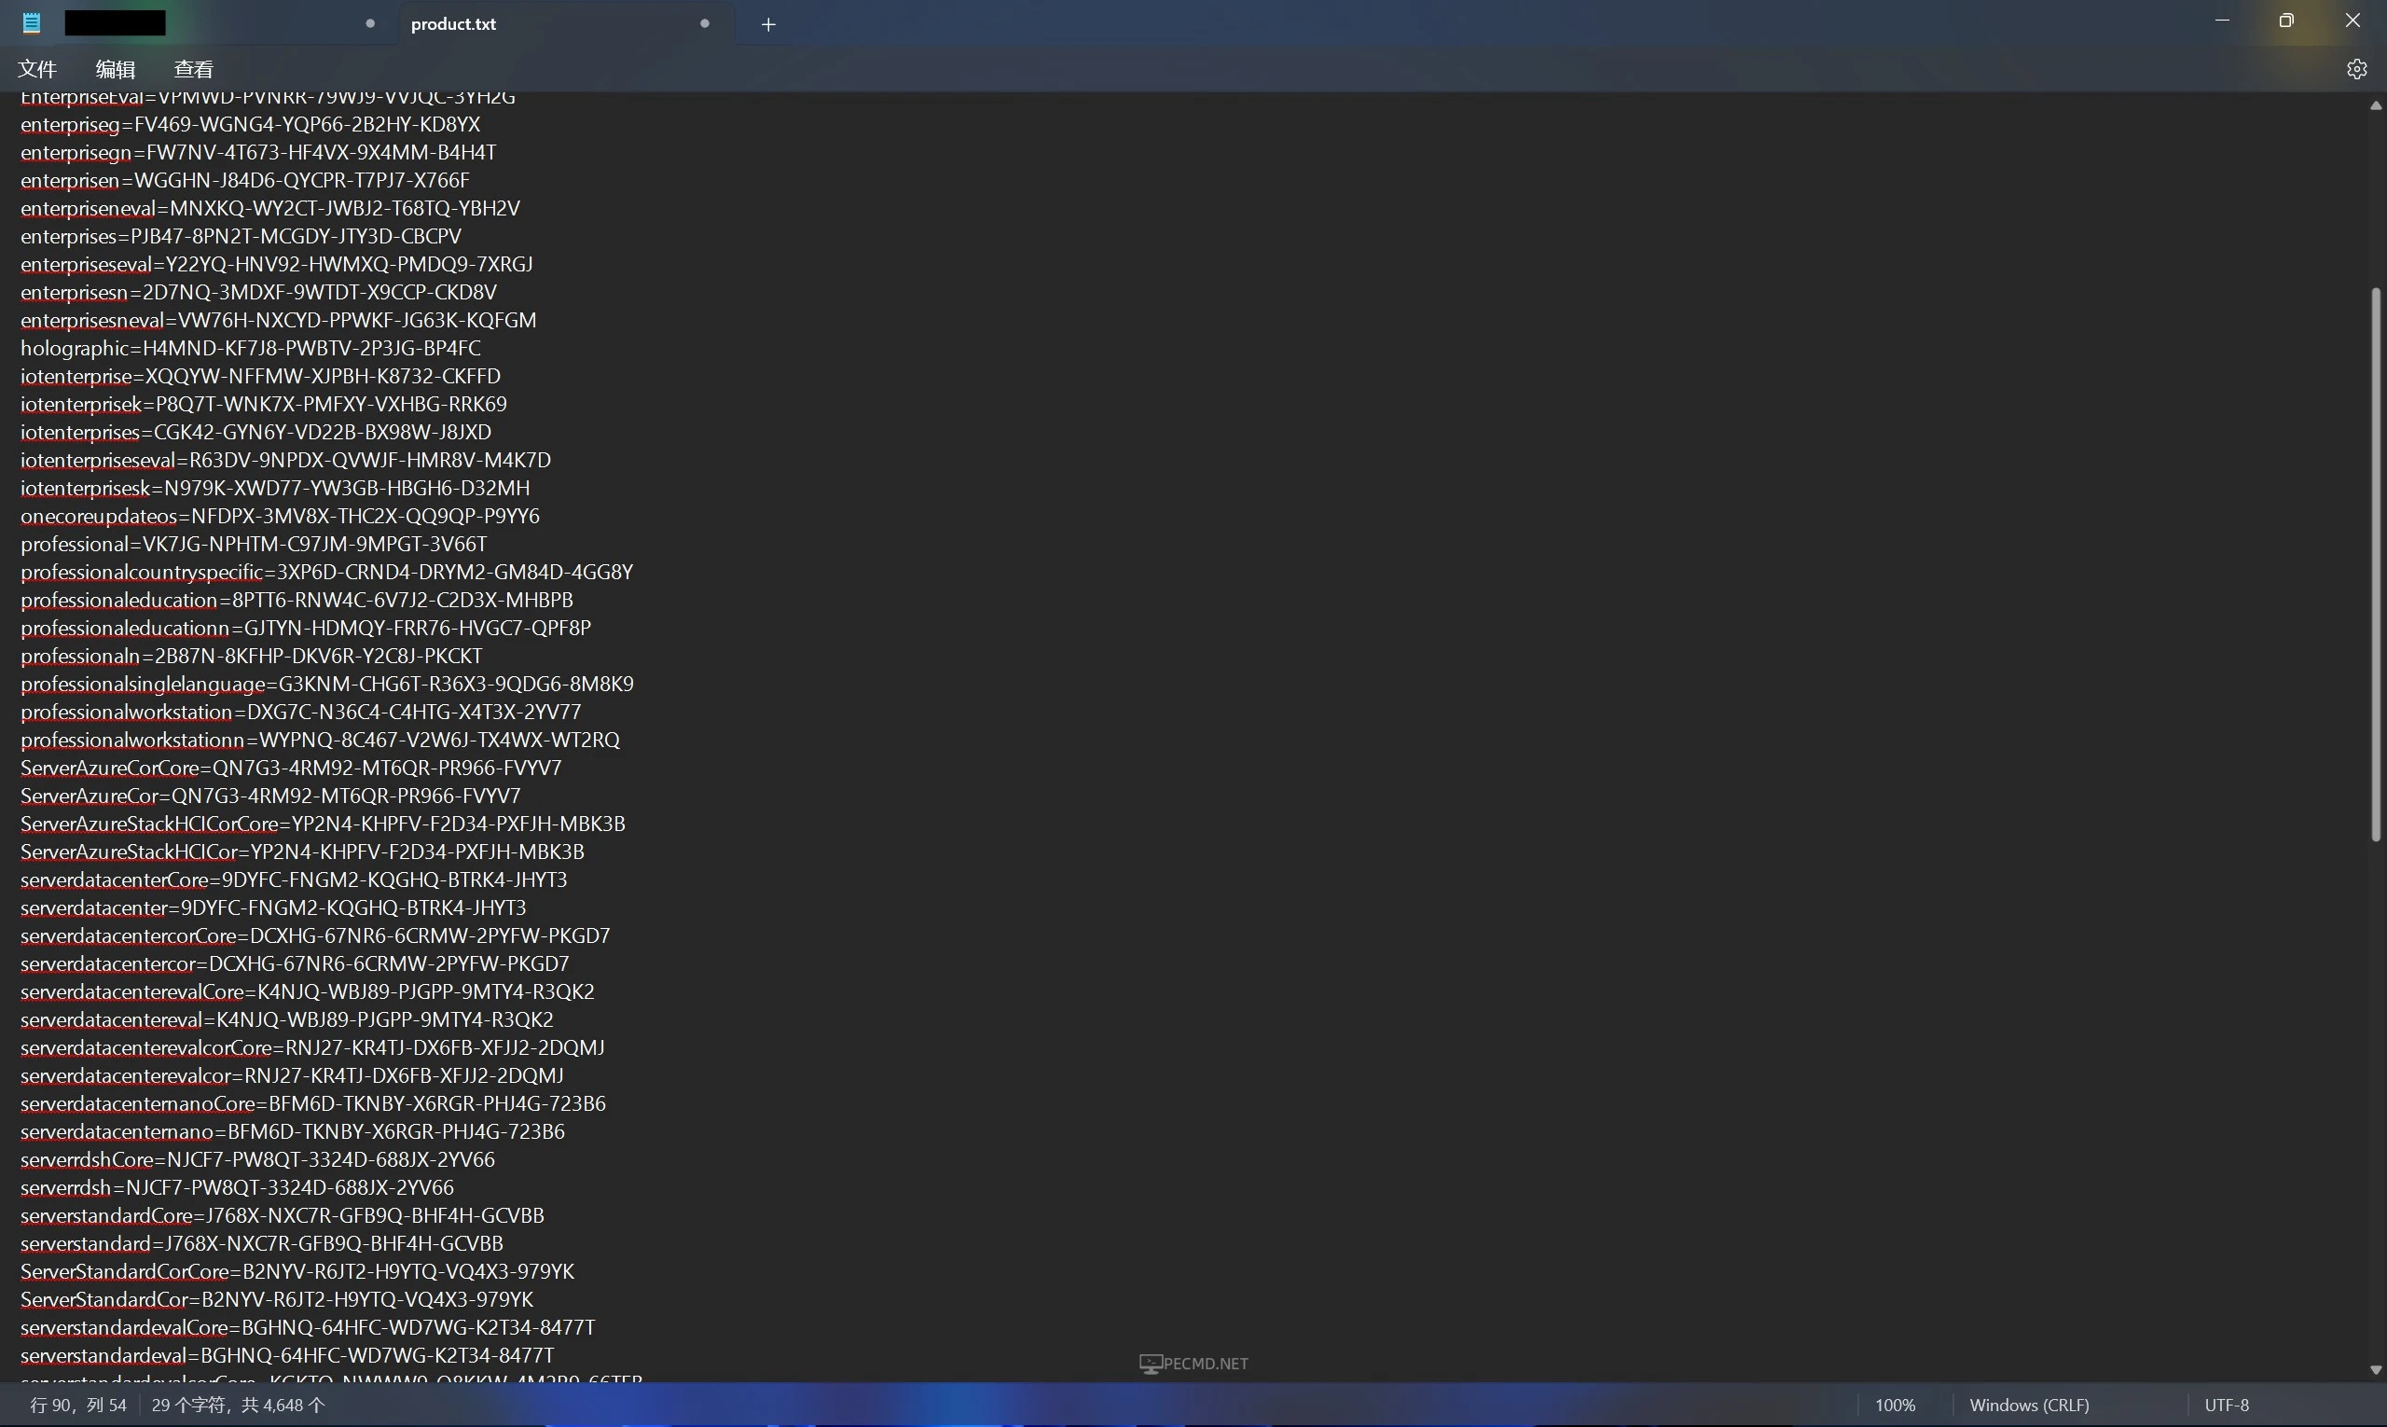Viewport: 2387px width, 1427px height.
Task: Click the UTF-8 encoding indicator
Action: coord(2227,1405)
